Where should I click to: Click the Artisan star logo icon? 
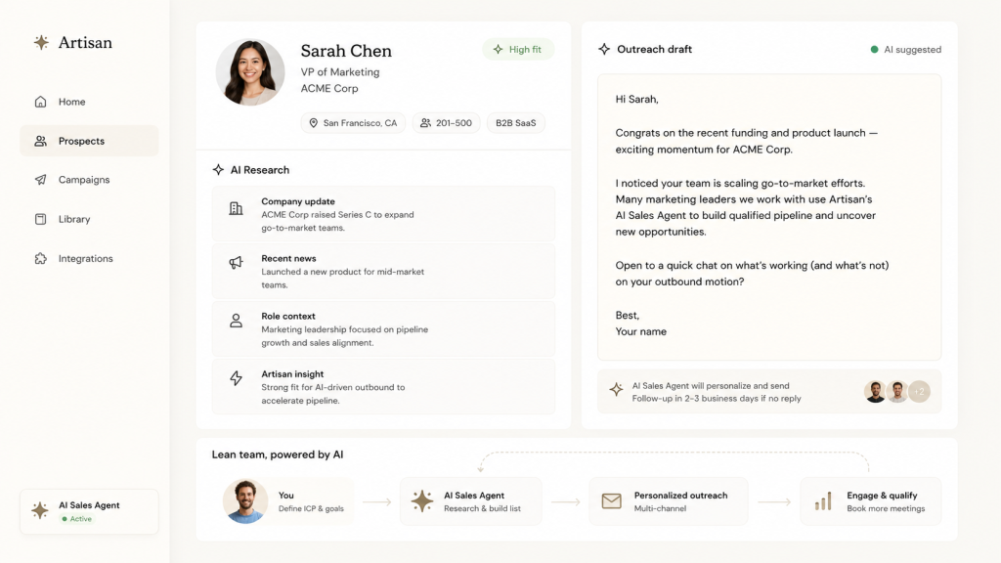[41, 42]
